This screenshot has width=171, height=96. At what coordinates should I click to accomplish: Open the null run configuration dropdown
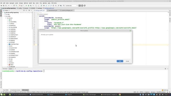[x=21, y=6]
